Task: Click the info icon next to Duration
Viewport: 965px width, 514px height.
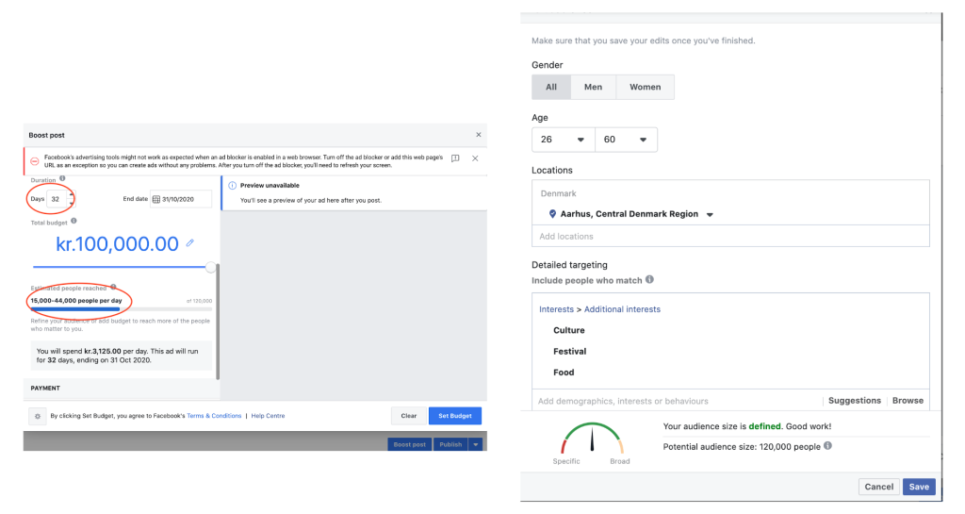Action: pos(62,178)
